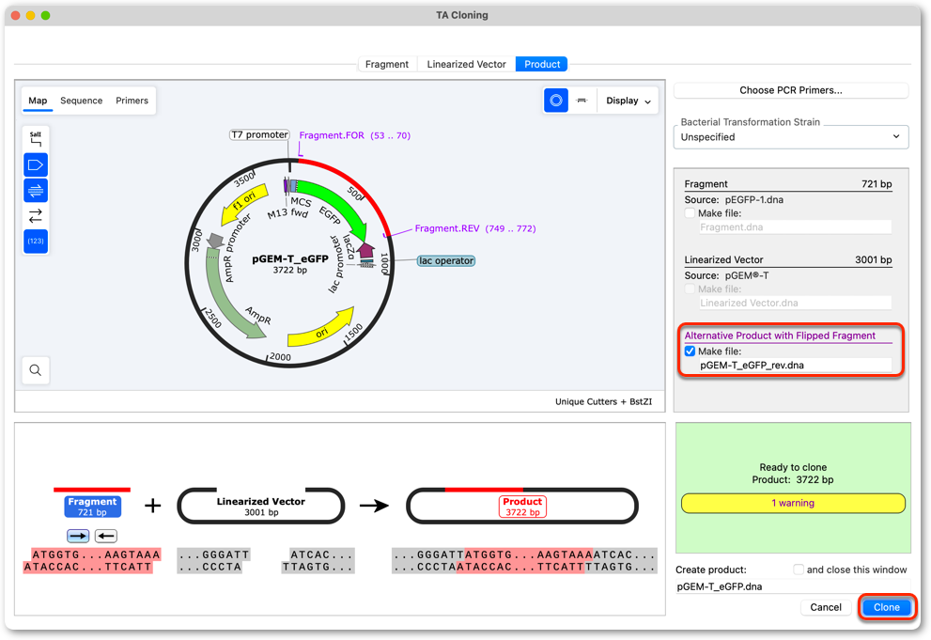Switch to the Fragment tab
The image size is (931, 640).
[x=386, y=64]
